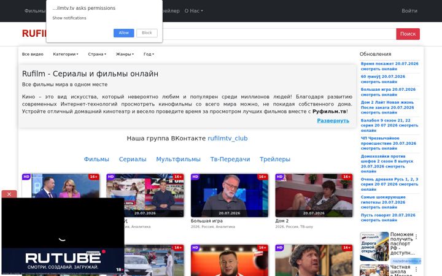Open the Дом 2 video thumbnail
This screenshot has width=442, height=276.
tap(314, 195)
